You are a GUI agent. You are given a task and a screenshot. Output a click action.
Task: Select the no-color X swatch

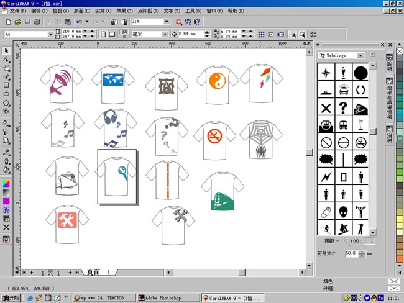coord(400,52)
